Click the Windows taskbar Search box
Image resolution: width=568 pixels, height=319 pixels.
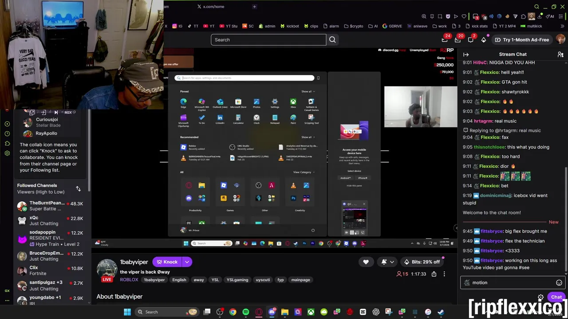coord(167,312)
